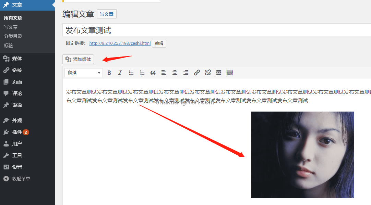Click the 添加媒体 button
The width and height of the screenshot is (371, 205).
pos(78,59)
